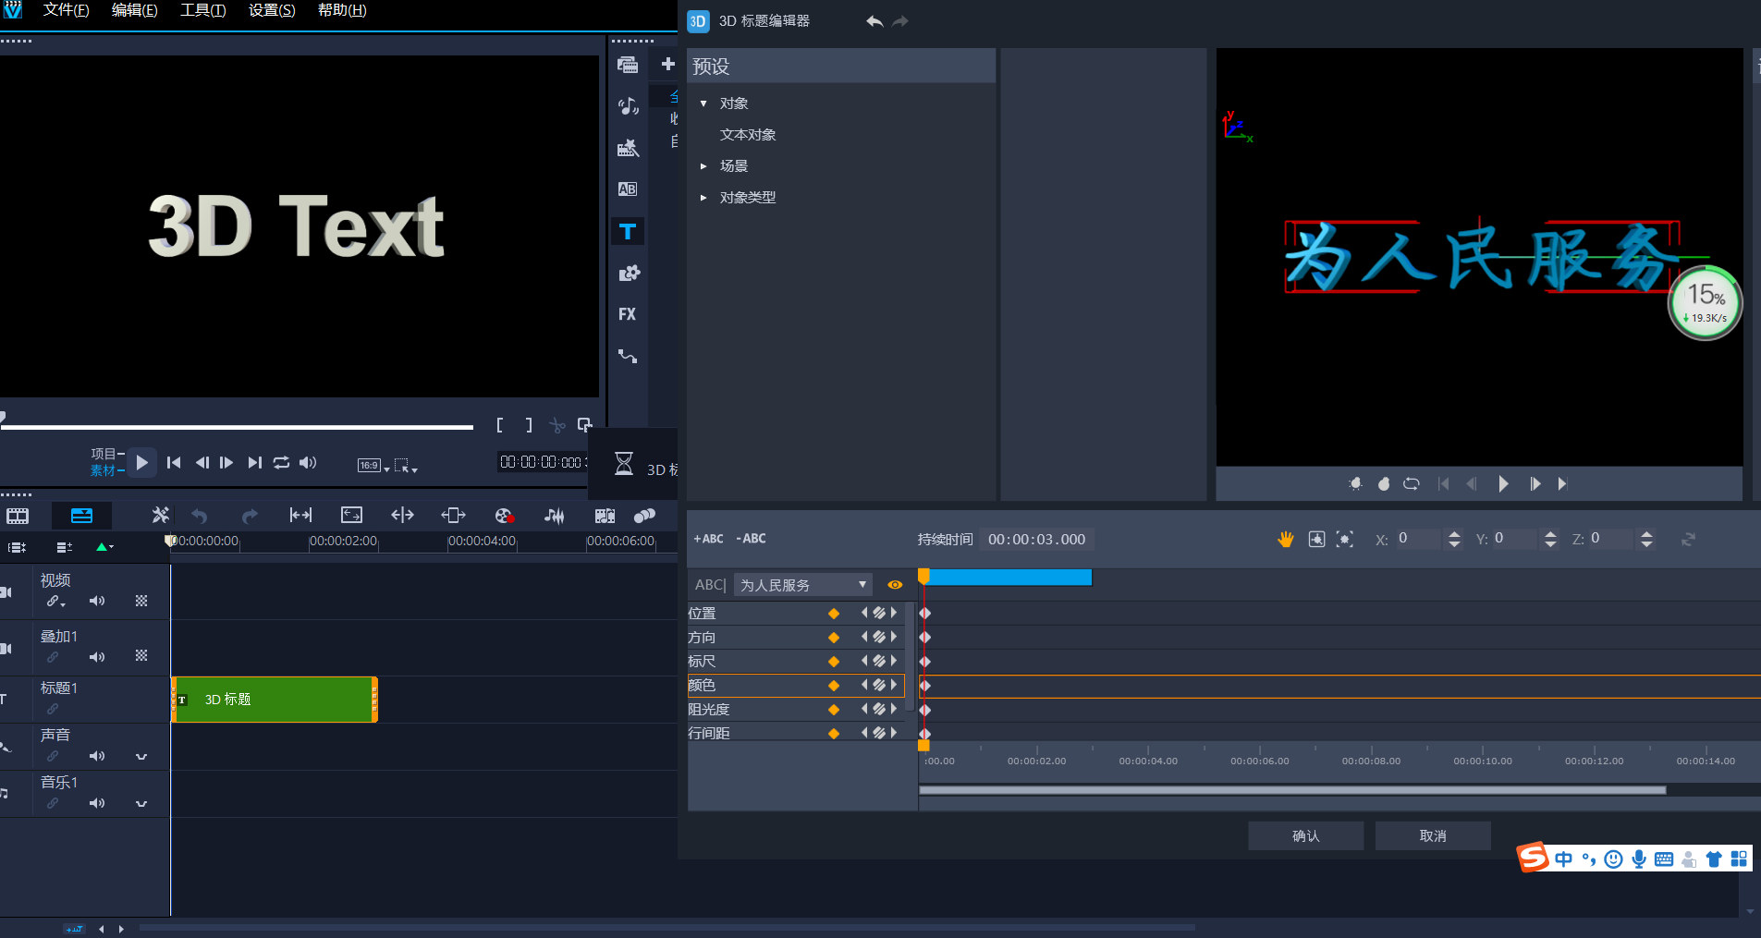Viewport: 1761px width, 938px height.
Task: Mute the 音乐1 track speaker
Action: pyautogui.click(x=97, y=804)
